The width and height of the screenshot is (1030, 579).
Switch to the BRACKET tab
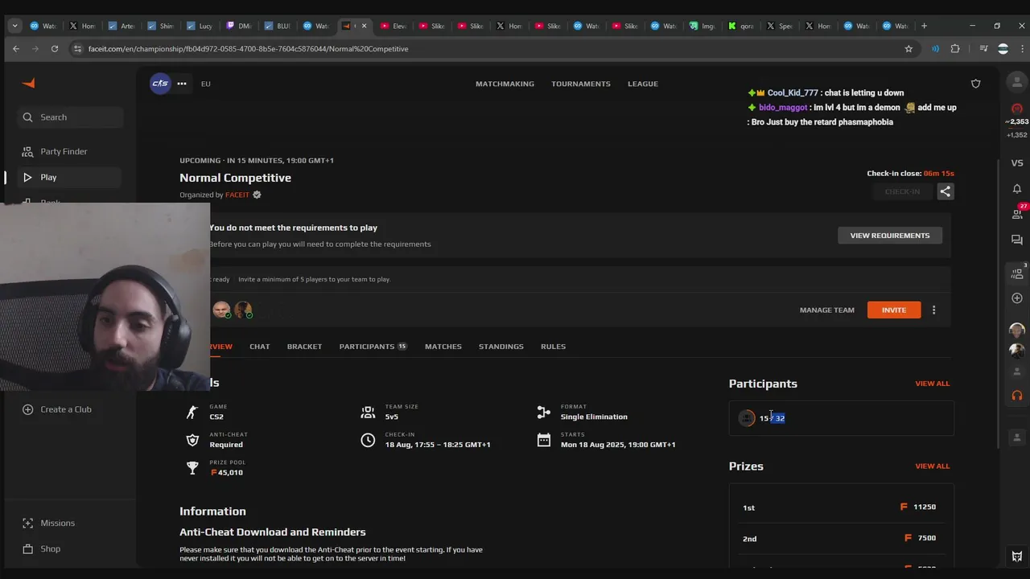304,347
